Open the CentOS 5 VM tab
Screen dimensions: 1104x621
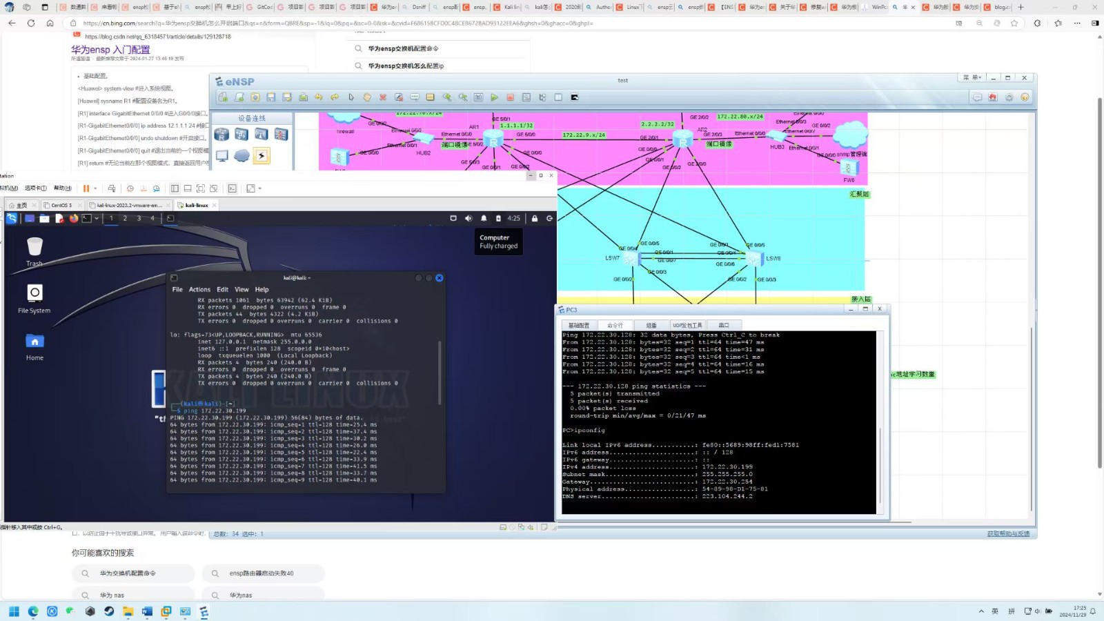[x=61, y=205]
